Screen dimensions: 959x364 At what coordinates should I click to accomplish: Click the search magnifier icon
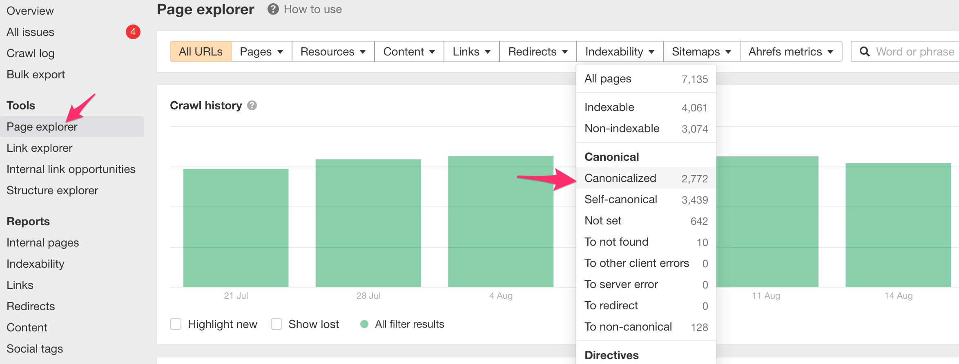tap(864, 51)
